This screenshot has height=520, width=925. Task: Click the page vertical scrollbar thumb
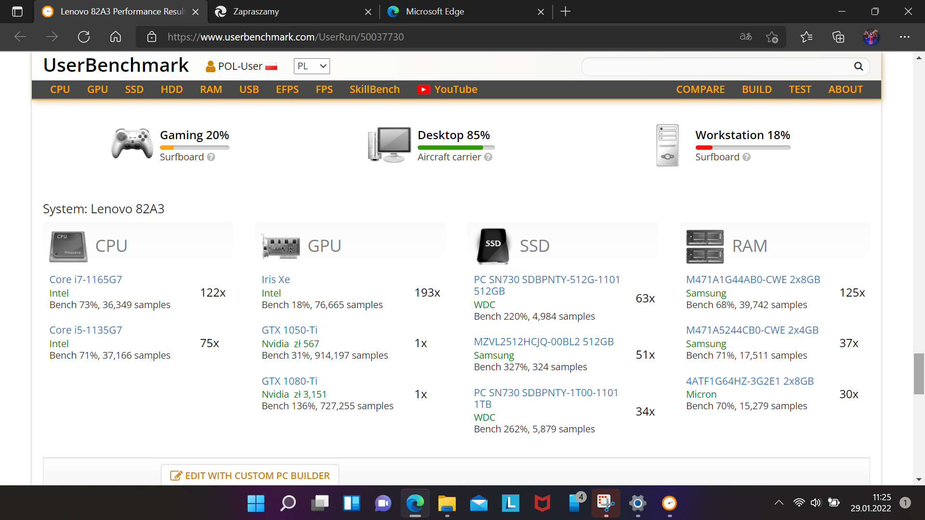919,374
